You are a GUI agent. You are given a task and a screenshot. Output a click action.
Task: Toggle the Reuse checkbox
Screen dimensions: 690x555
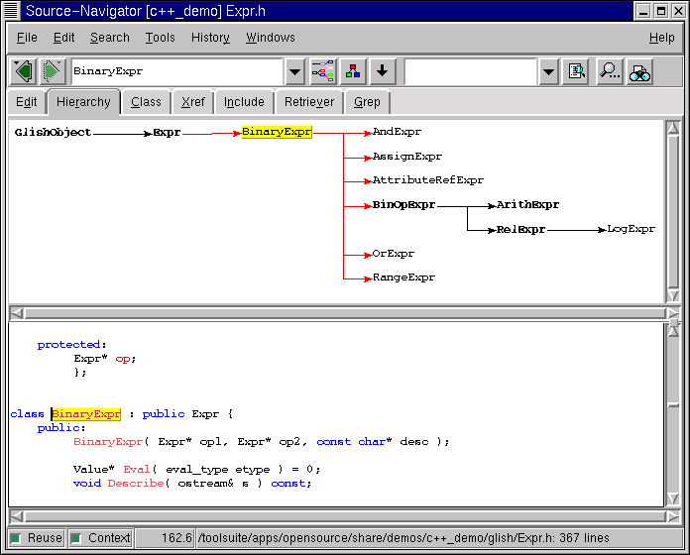pyautogui.click(x=37, y=538)
